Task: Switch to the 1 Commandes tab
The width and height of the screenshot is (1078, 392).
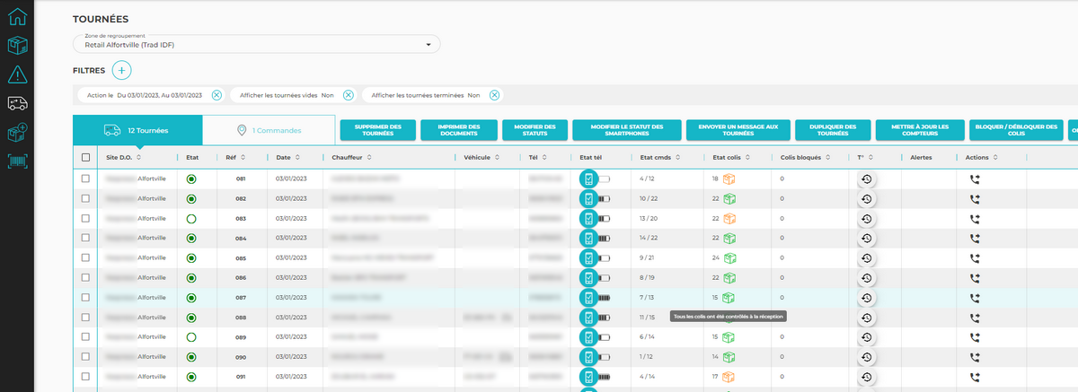Action: coord(269,130)
